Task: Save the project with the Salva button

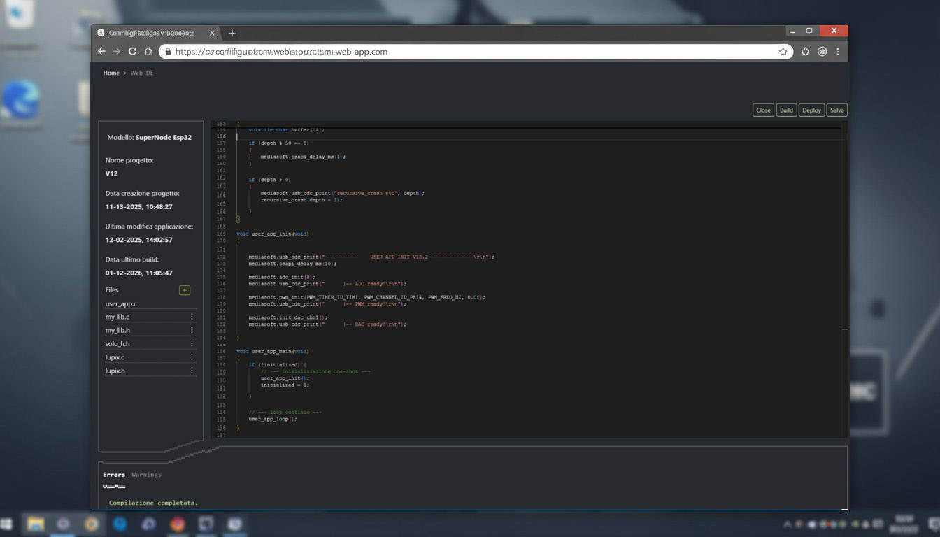Action: pyautogui.click(x=836, y=110)
